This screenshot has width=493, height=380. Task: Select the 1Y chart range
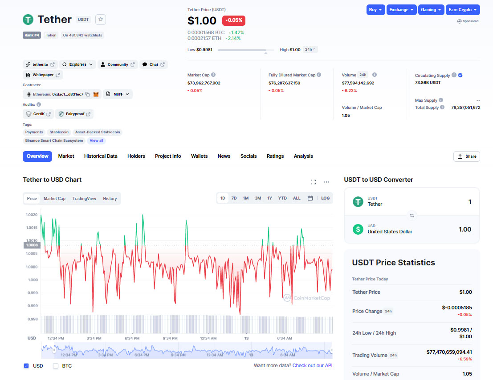point(269,198)
